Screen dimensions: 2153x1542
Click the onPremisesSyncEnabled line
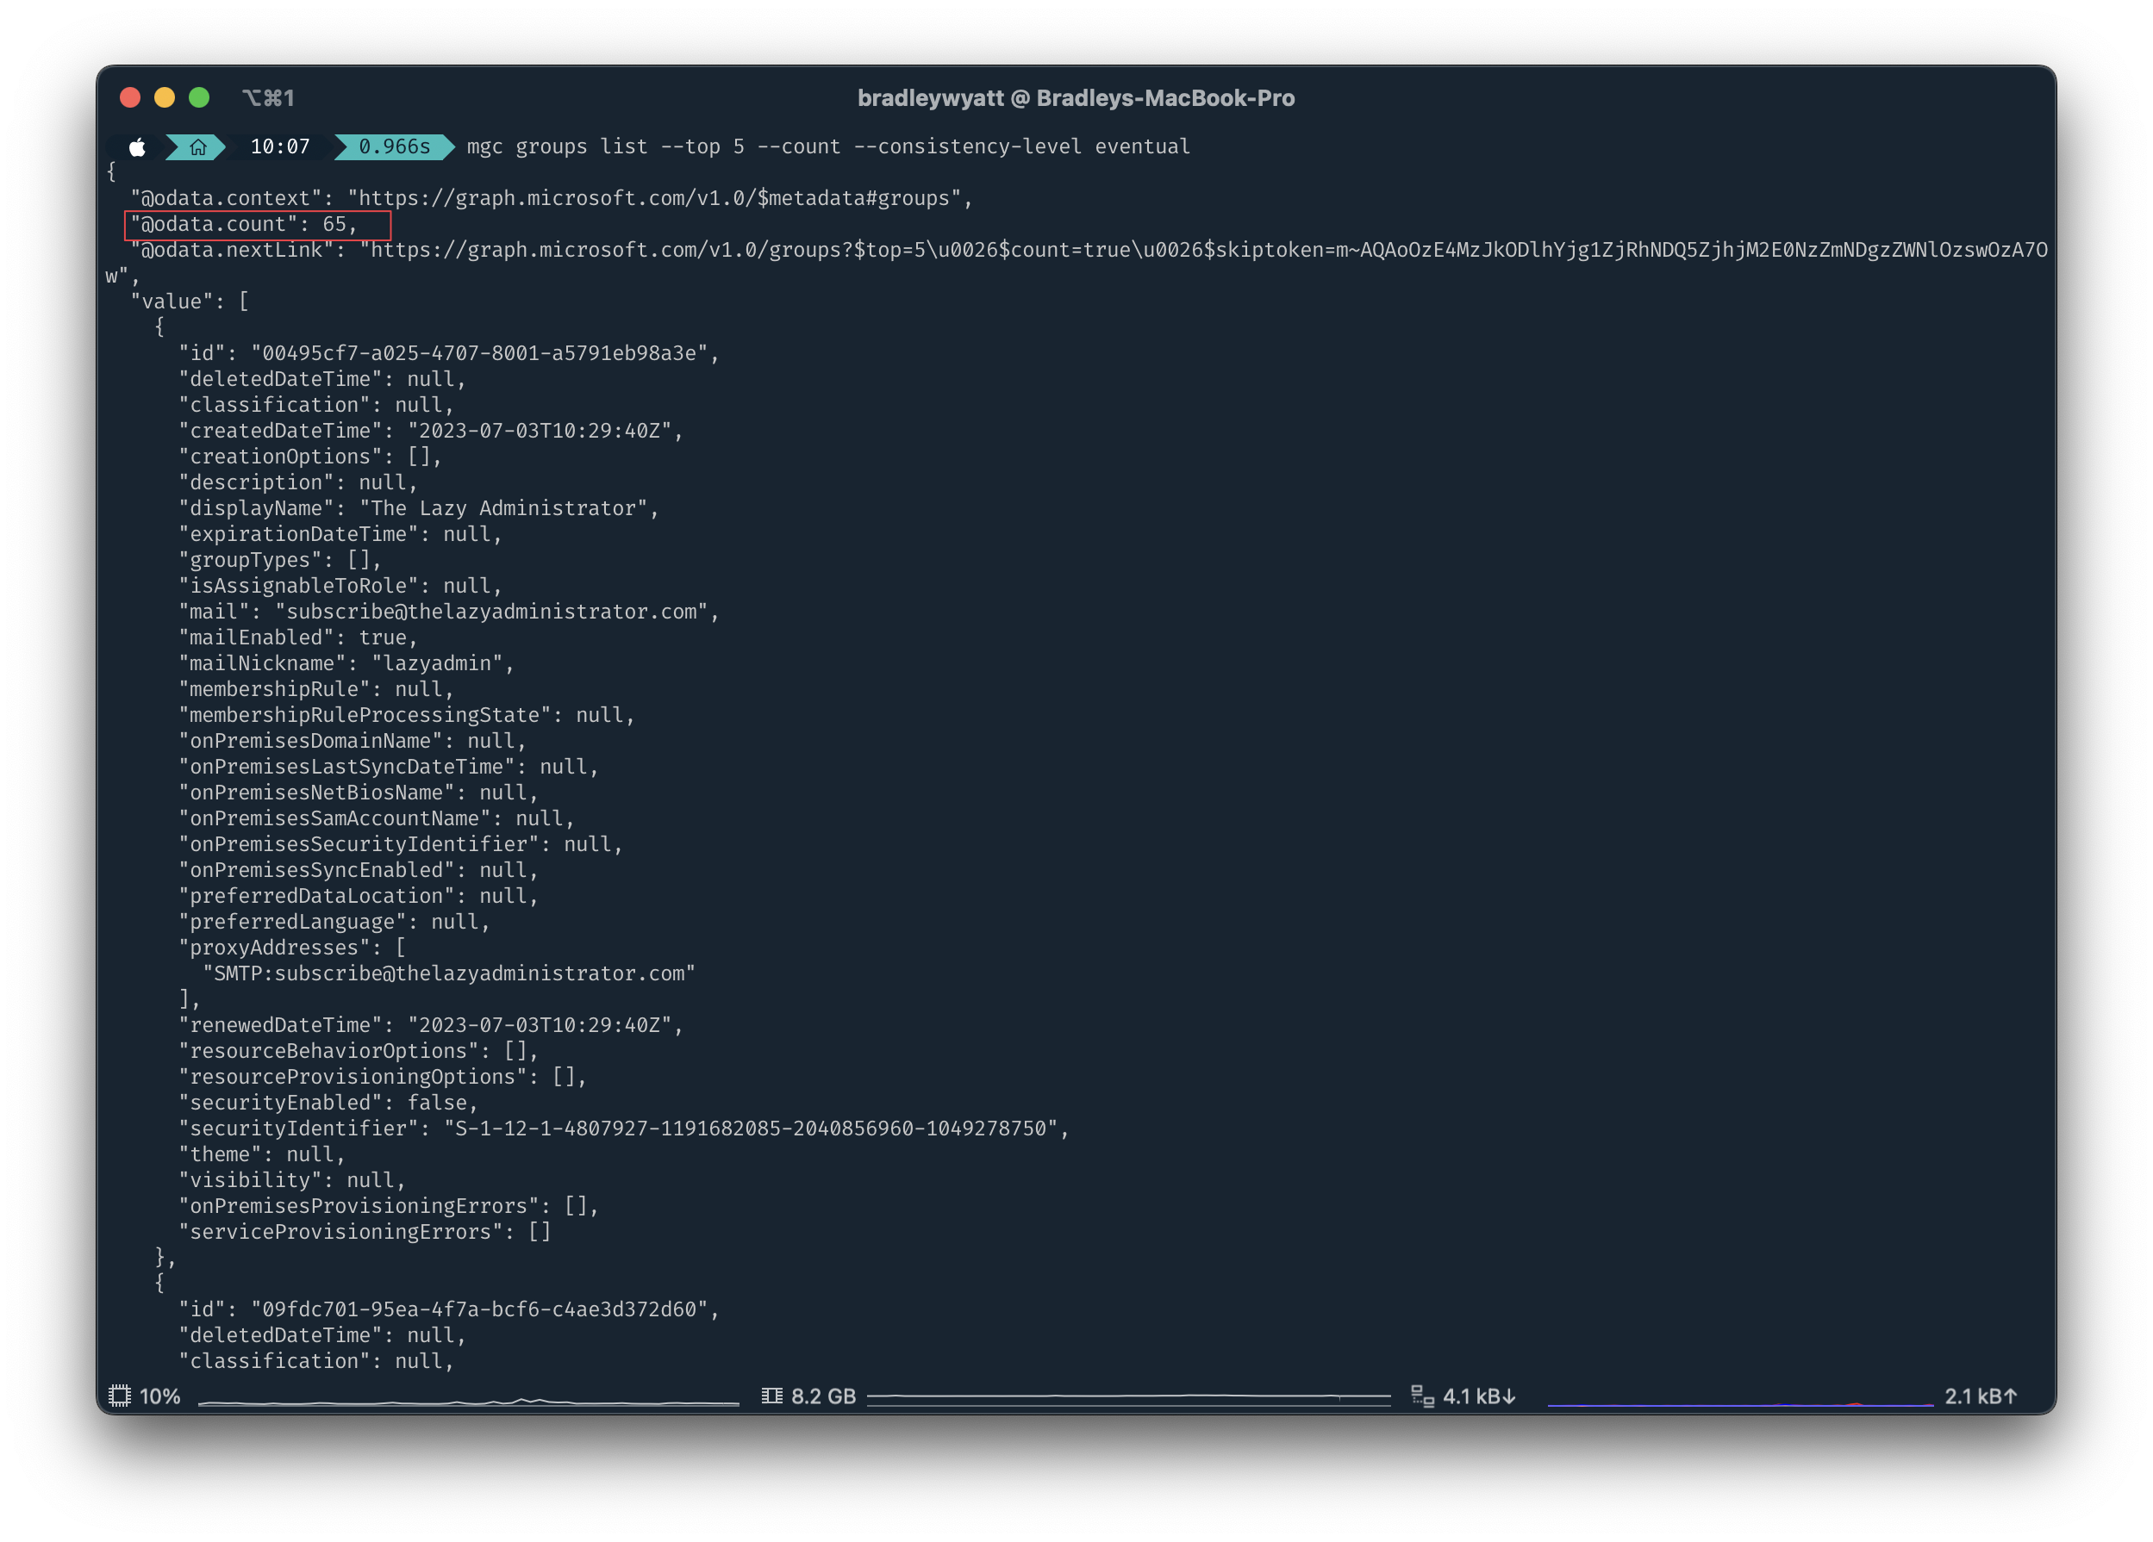pyautogui.click(x=358, y=870)
